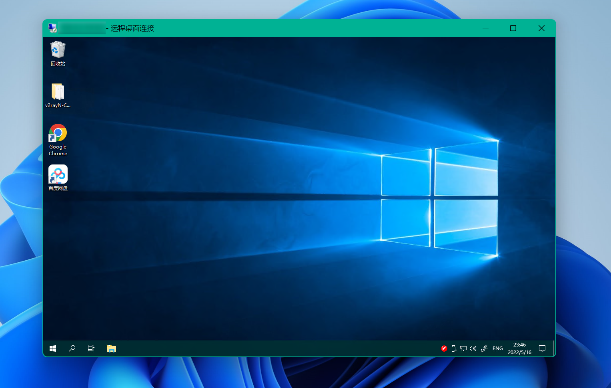Open the notification action center icon
Screen dimensions: 611x388
point(542,348)
